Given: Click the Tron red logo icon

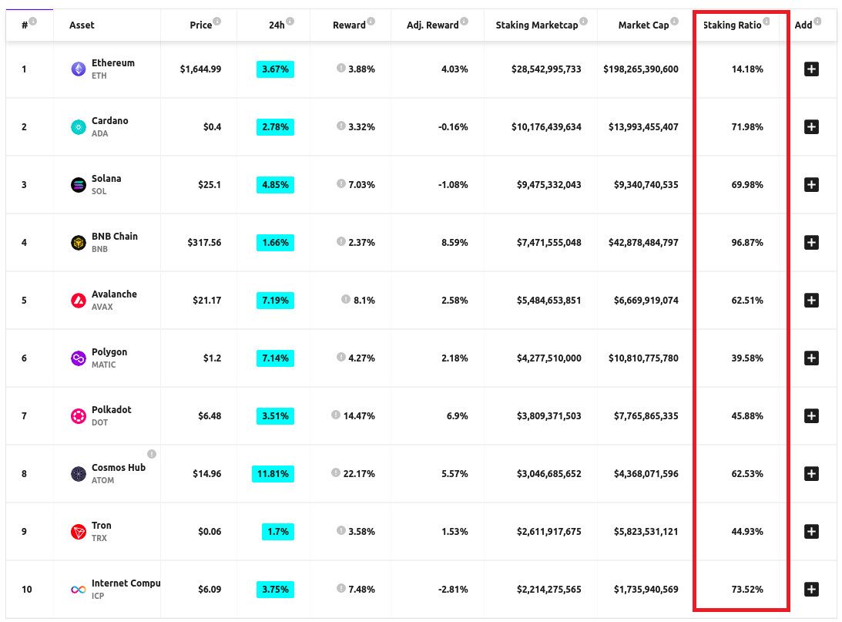Looking at the screenshot, I should tap(78, 532).
